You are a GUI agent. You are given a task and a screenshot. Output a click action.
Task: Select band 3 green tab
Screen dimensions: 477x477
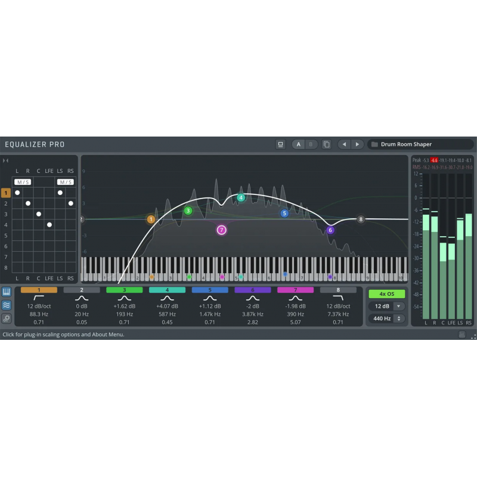pos(125,290)
